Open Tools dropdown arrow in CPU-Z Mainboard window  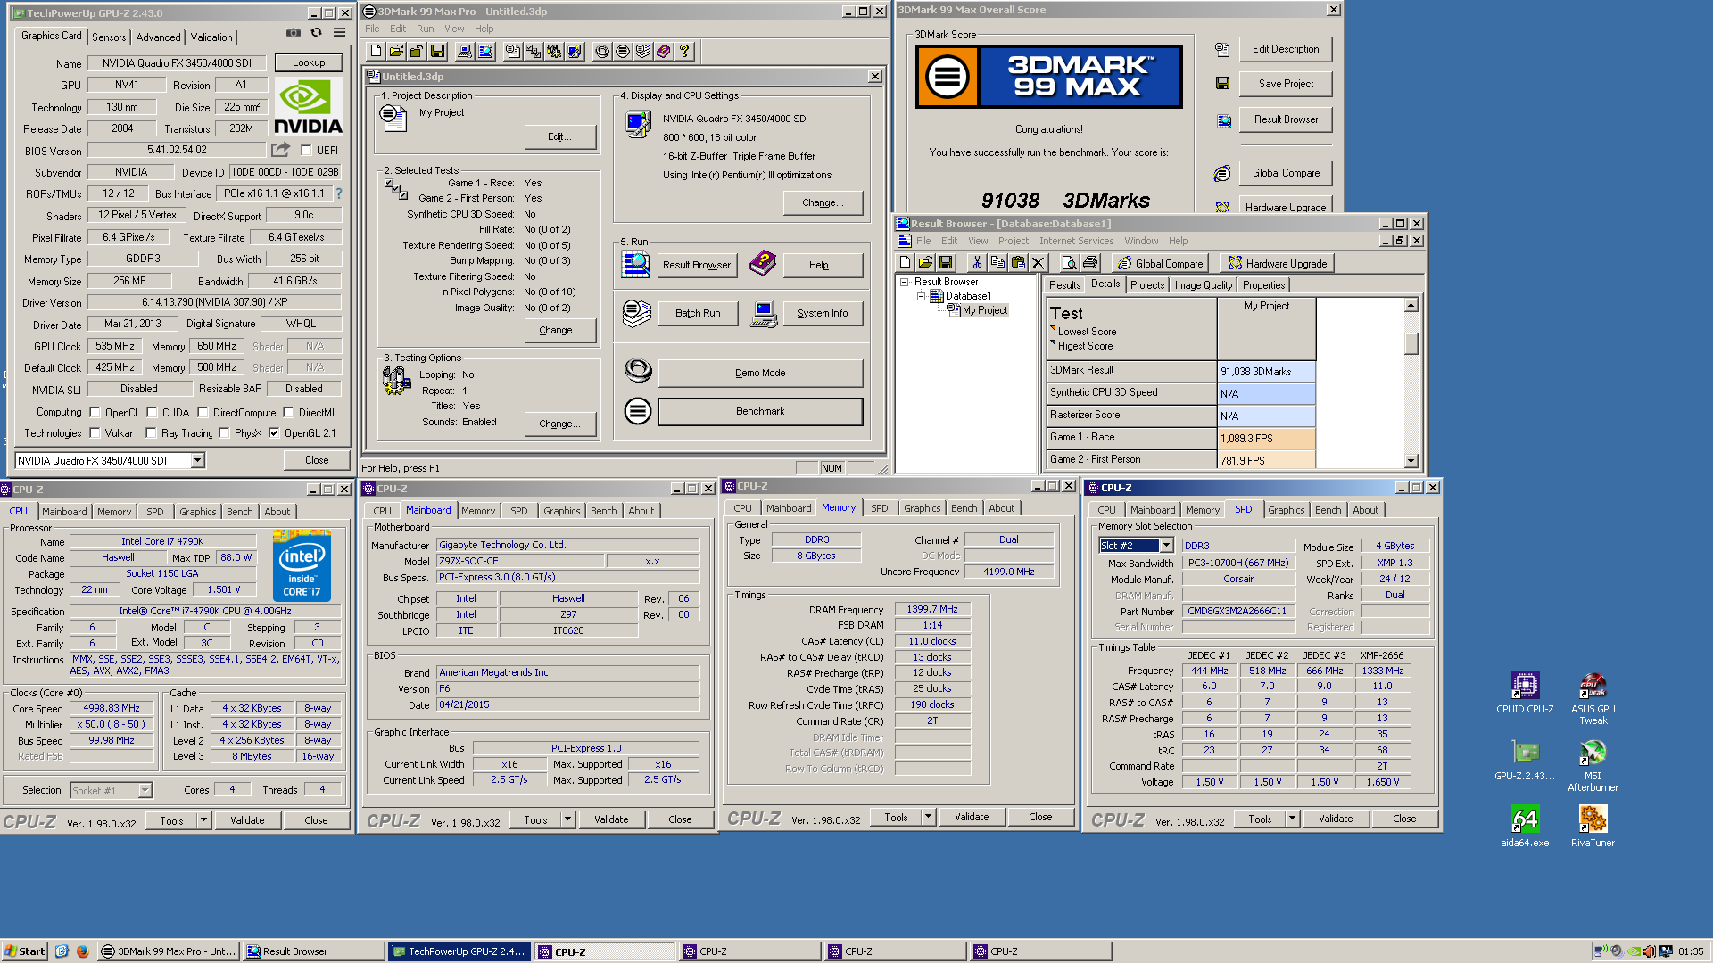[x=567, y=819]
